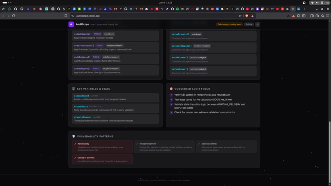Toggle the theme with the sun icon

(x=257, y=24)
